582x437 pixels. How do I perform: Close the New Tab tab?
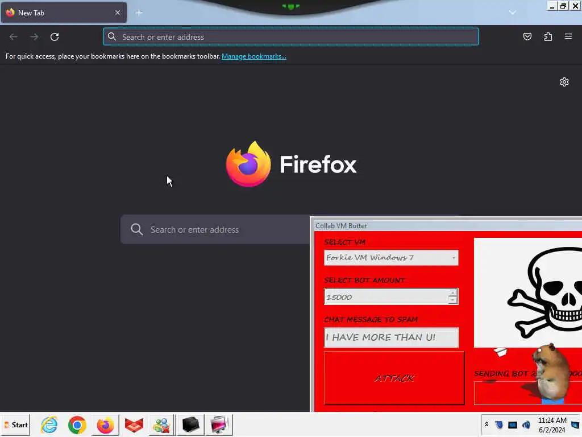pos(118,13)
